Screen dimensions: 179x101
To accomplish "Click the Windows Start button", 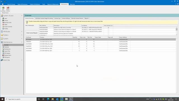I will click(2, 99).
